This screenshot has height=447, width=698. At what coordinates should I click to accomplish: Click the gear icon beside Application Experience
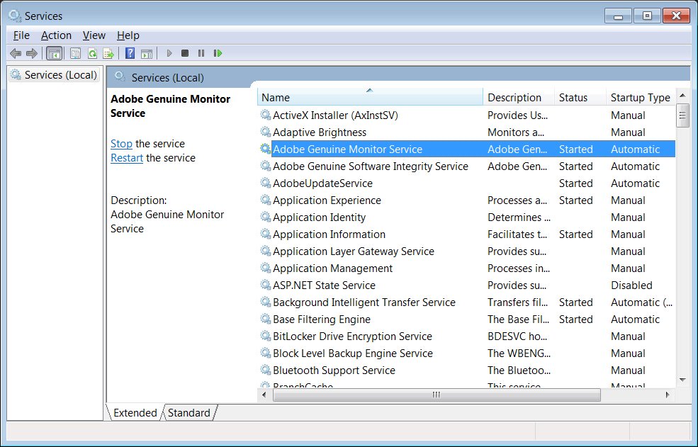click(266, 200)
